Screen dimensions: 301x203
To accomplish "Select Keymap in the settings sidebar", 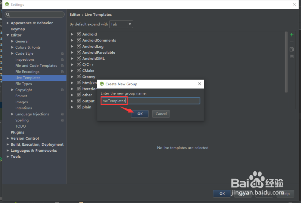I will [18, 29].
